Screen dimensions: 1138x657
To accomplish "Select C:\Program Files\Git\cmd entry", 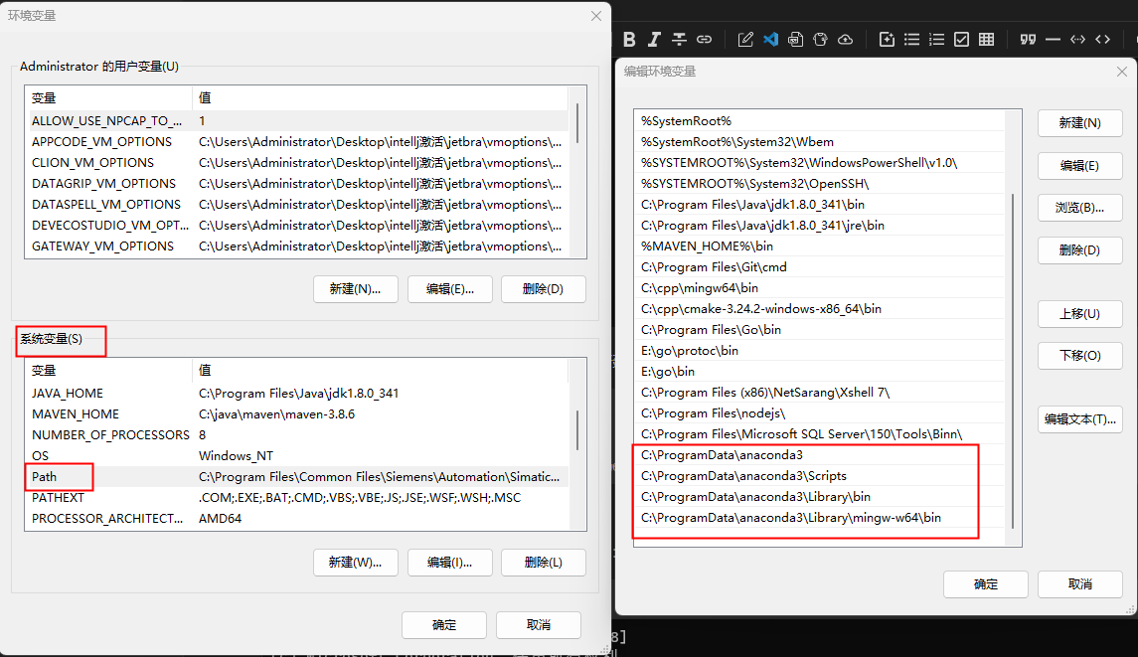I will coord(819,267).
